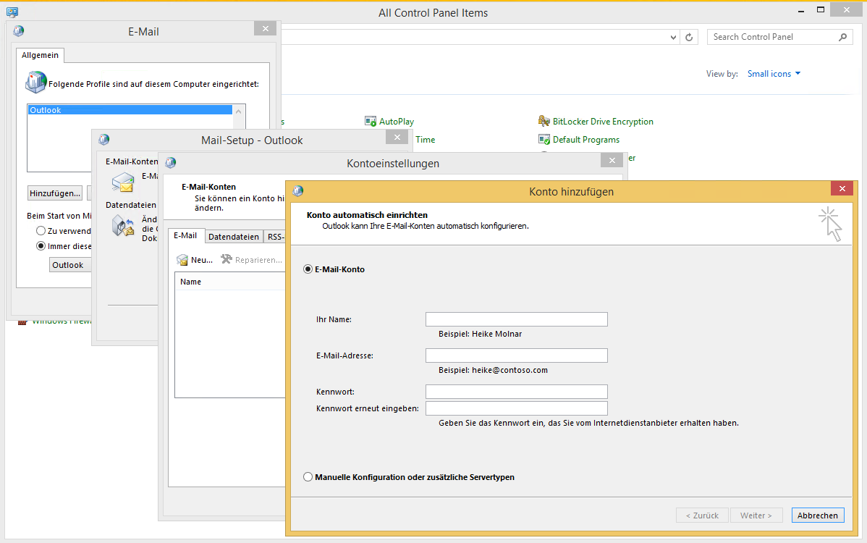867x543 pixels.
Task: Choose Manuelle Konfiguration oder zusätzliche Servertypen
Action: point(308,477)
